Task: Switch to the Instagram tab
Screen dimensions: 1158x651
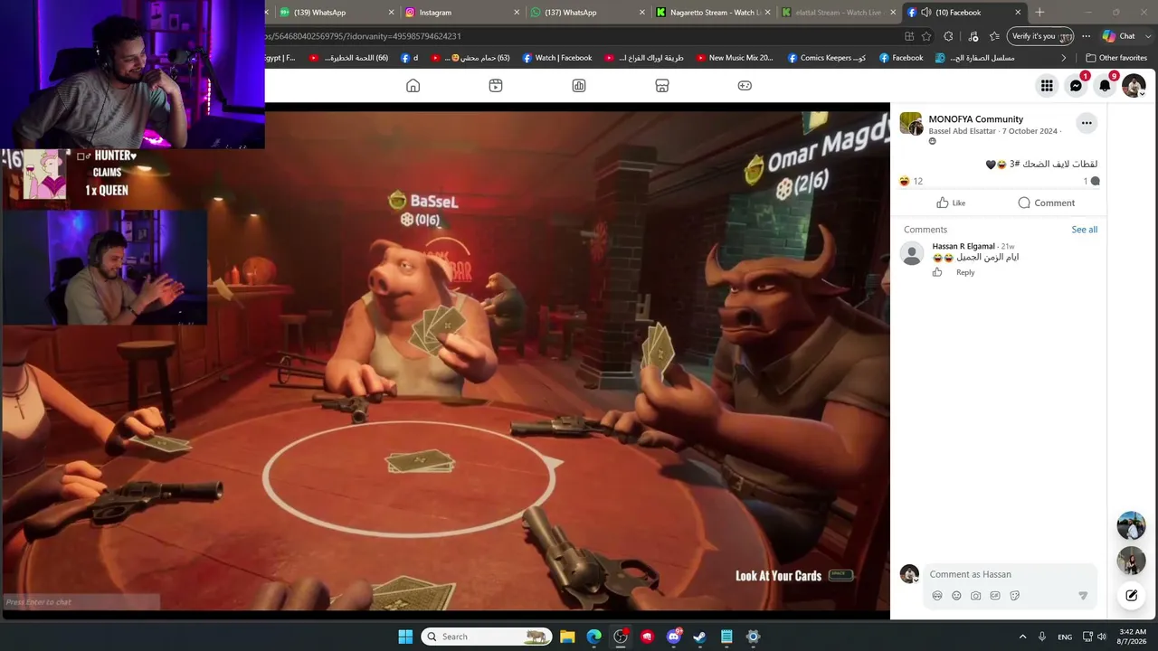Action: [462, 13]
